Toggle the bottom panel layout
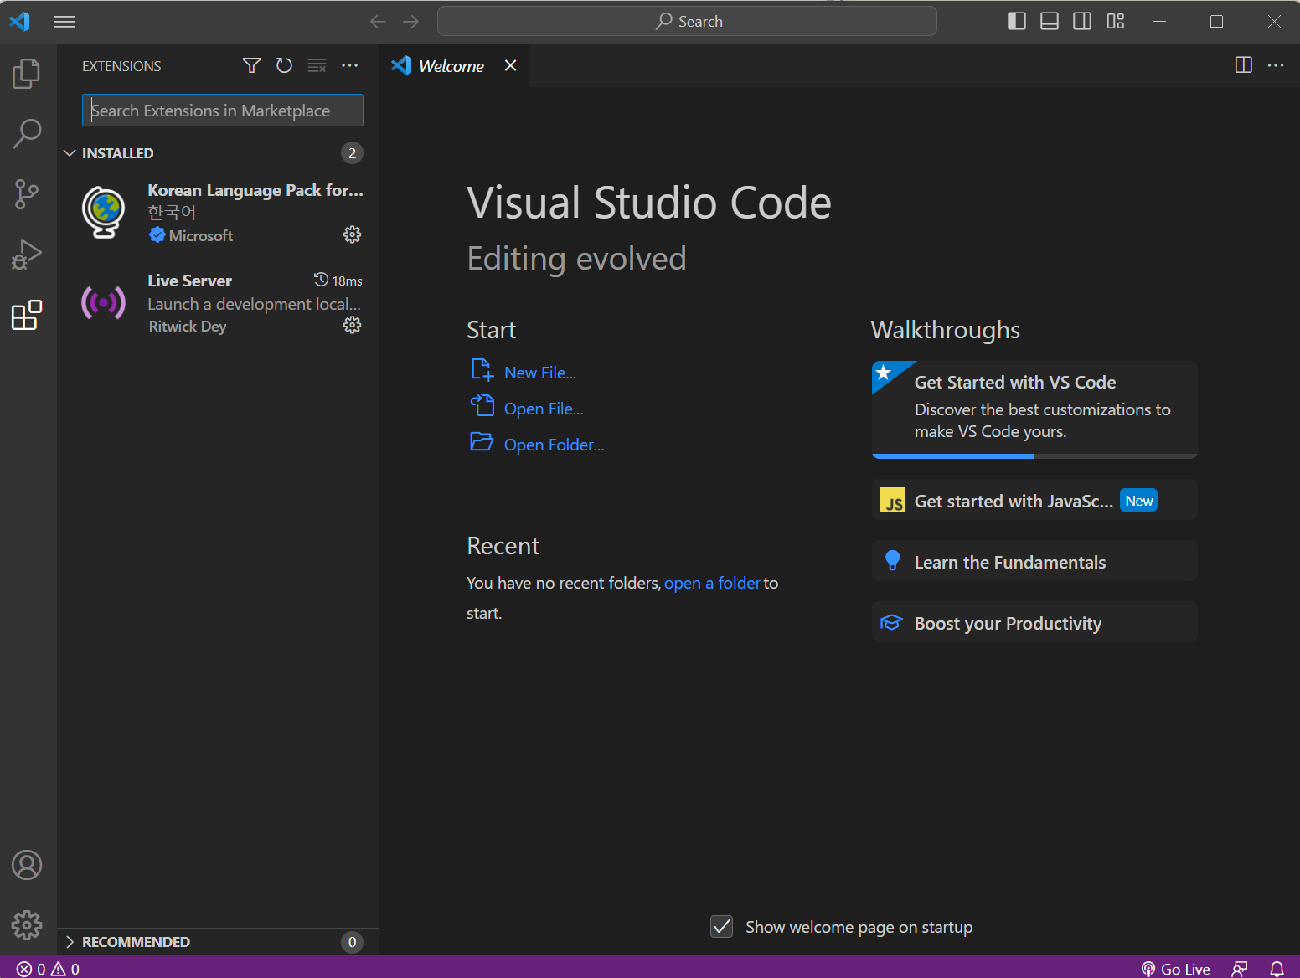1300x978 pixels. point(1050,21)
